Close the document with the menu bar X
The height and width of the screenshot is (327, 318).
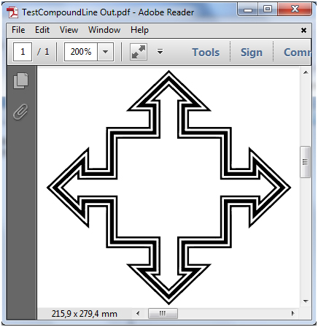pos(303,30)
